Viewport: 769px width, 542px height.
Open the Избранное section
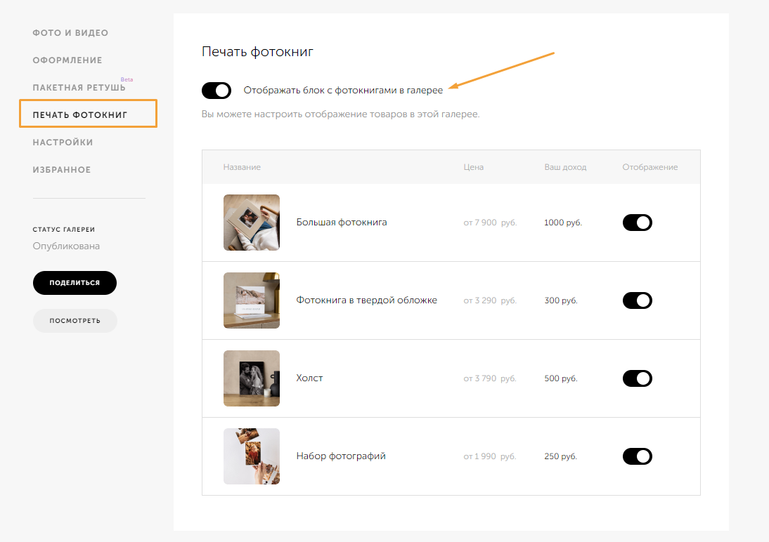point(61,170)
